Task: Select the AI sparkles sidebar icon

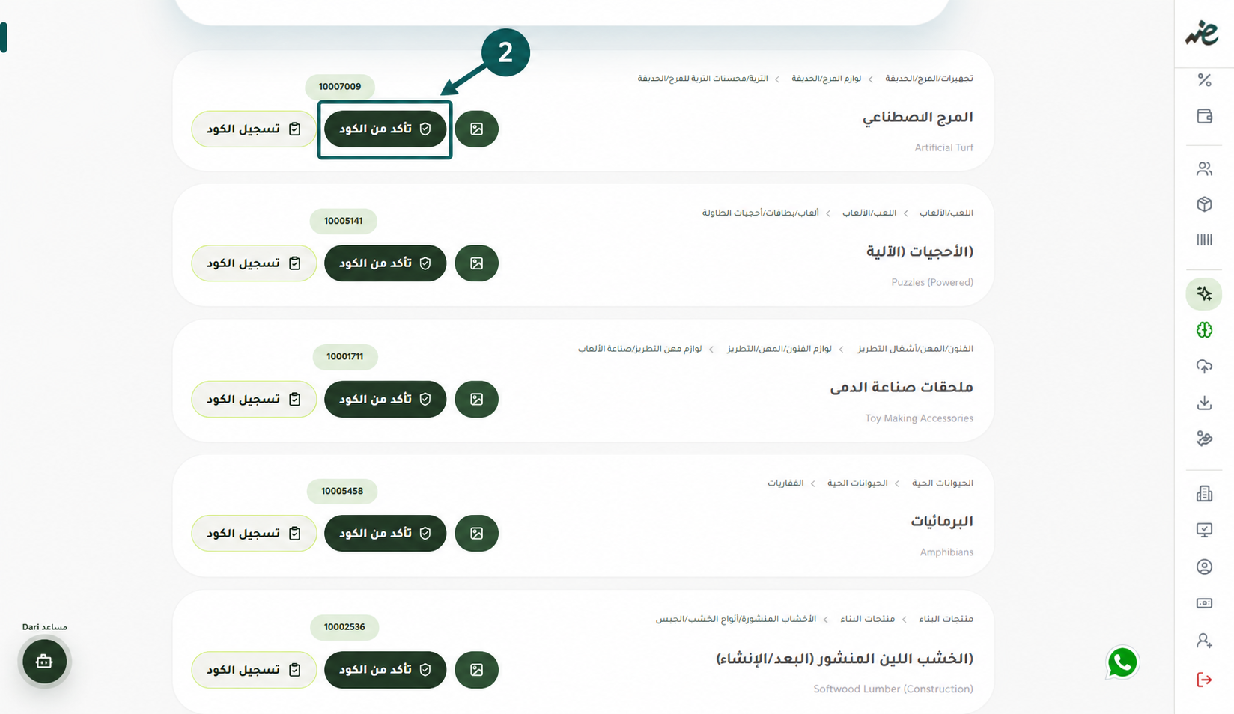Action: (x=1204, y=294)
